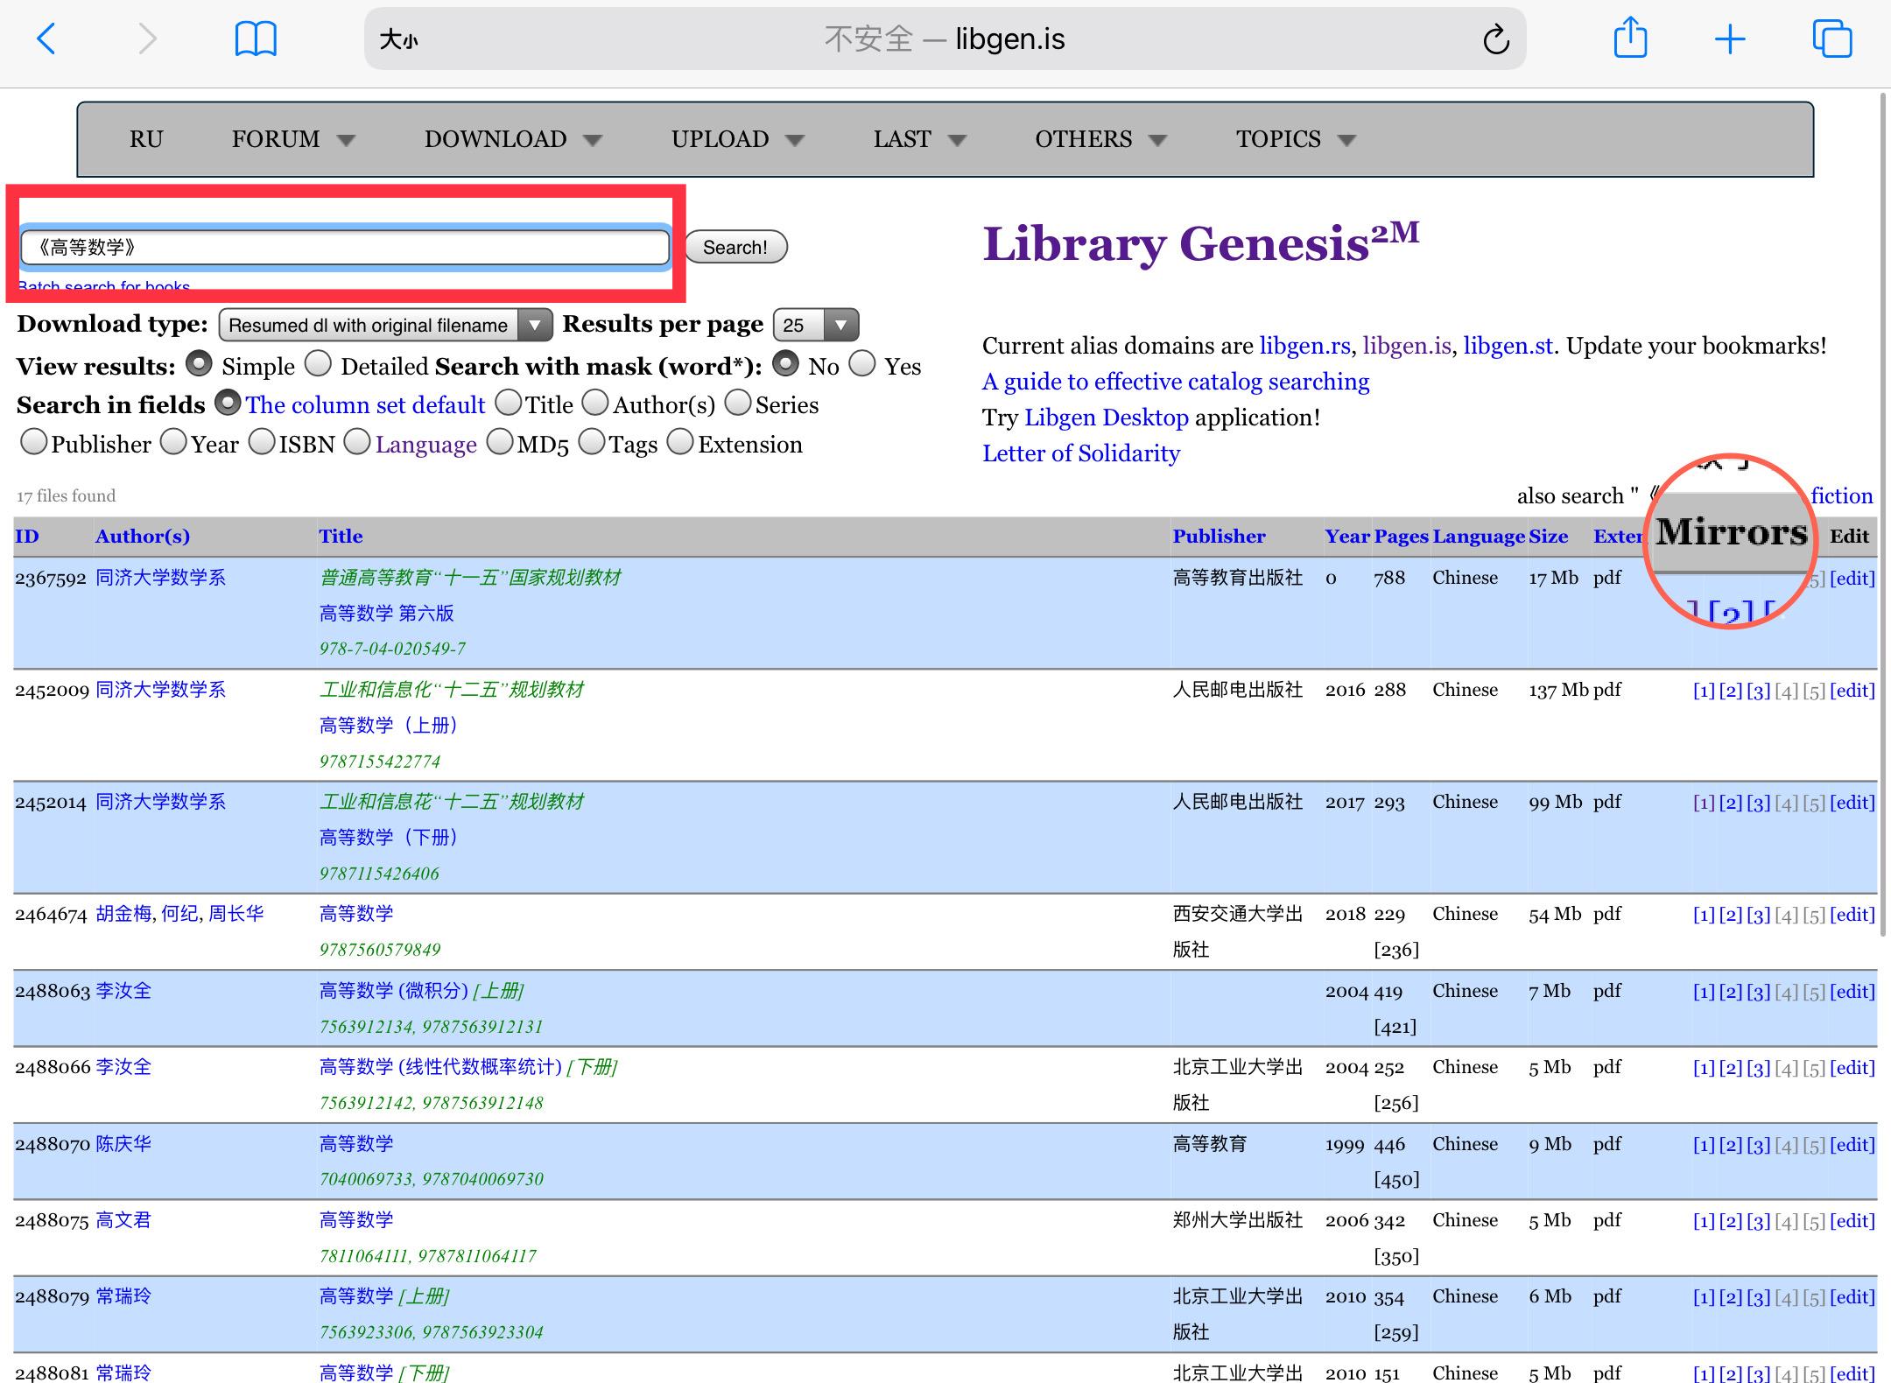
Task: Open Safari bookmarks book icon
Action: pyautogui.click(x=256, y=39)
